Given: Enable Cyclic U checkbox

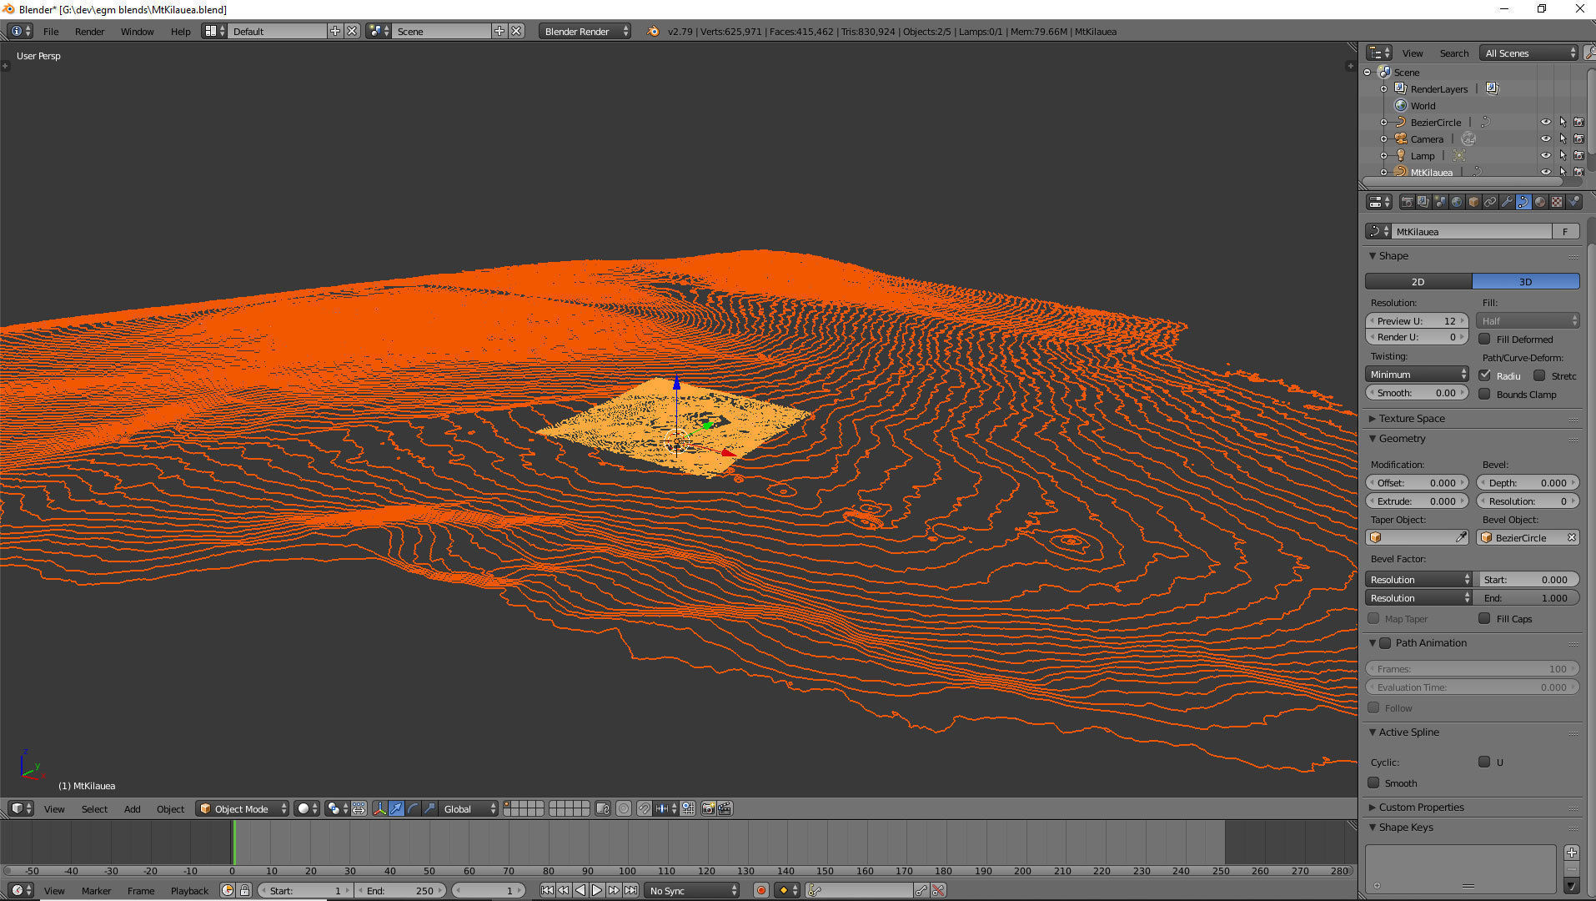Looking at the screenshot, I should pyautogui.click(x=1484, y=762).
